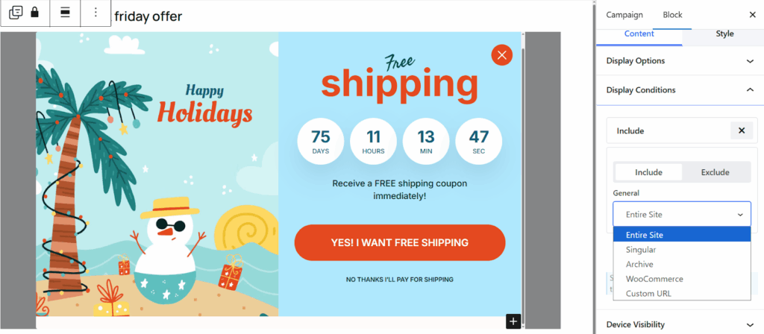Click the lock icon in block toolbar
The height and width of the screenshot is (334, 764).
pyautogui.click(x=34, y=13)
